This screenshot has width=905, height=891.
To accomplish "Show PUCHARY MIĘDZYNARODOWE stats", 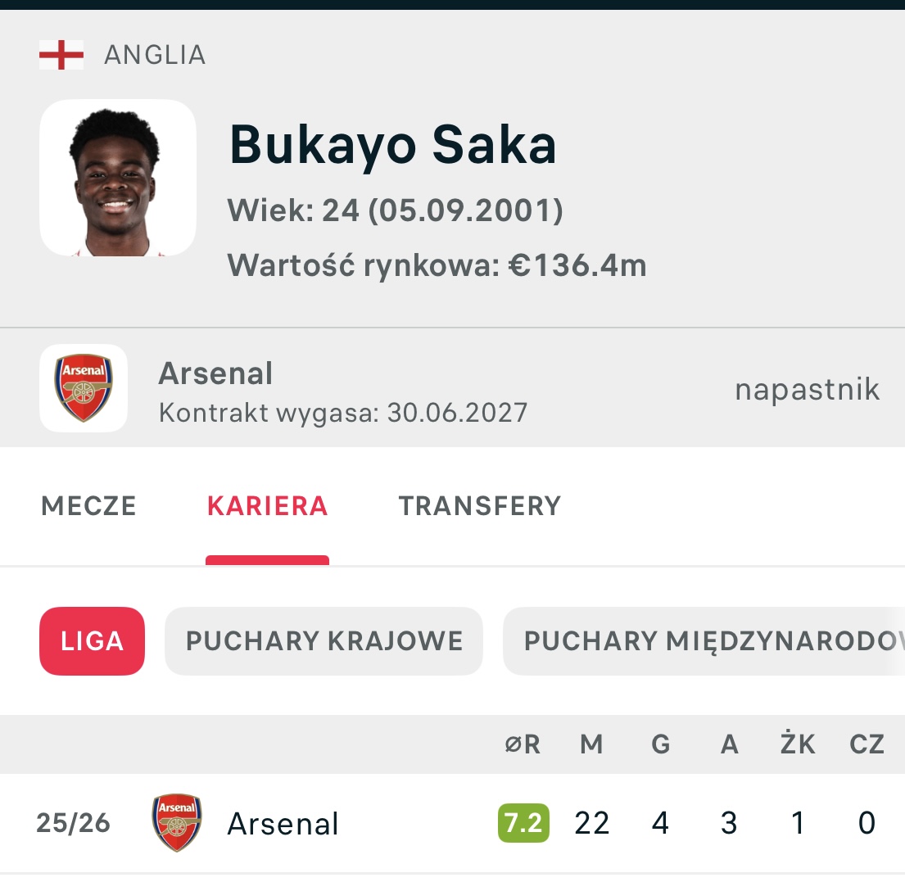I will (704, 640).
